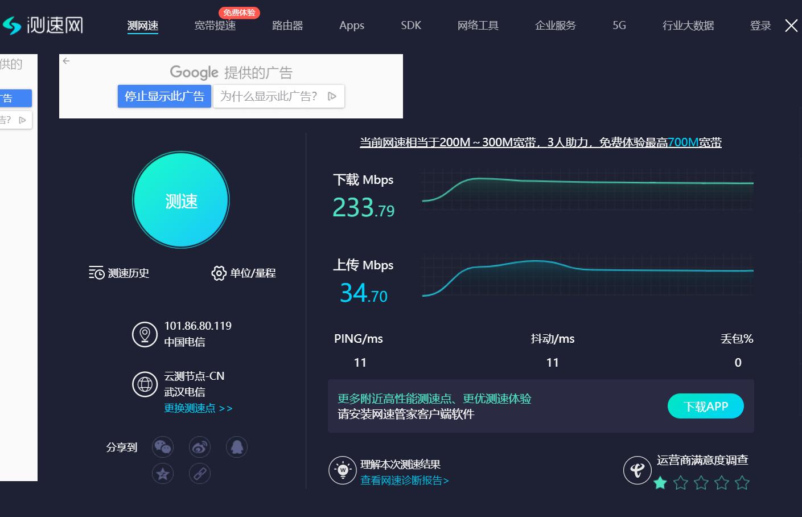
Task: Select the fifth star in the satisfaction survey
Action: click(x=742, y=482)
